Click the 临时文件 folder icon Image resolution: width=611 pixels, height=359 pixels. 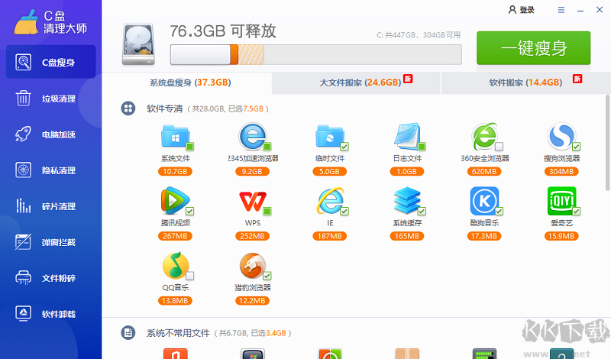click(330, 137)
